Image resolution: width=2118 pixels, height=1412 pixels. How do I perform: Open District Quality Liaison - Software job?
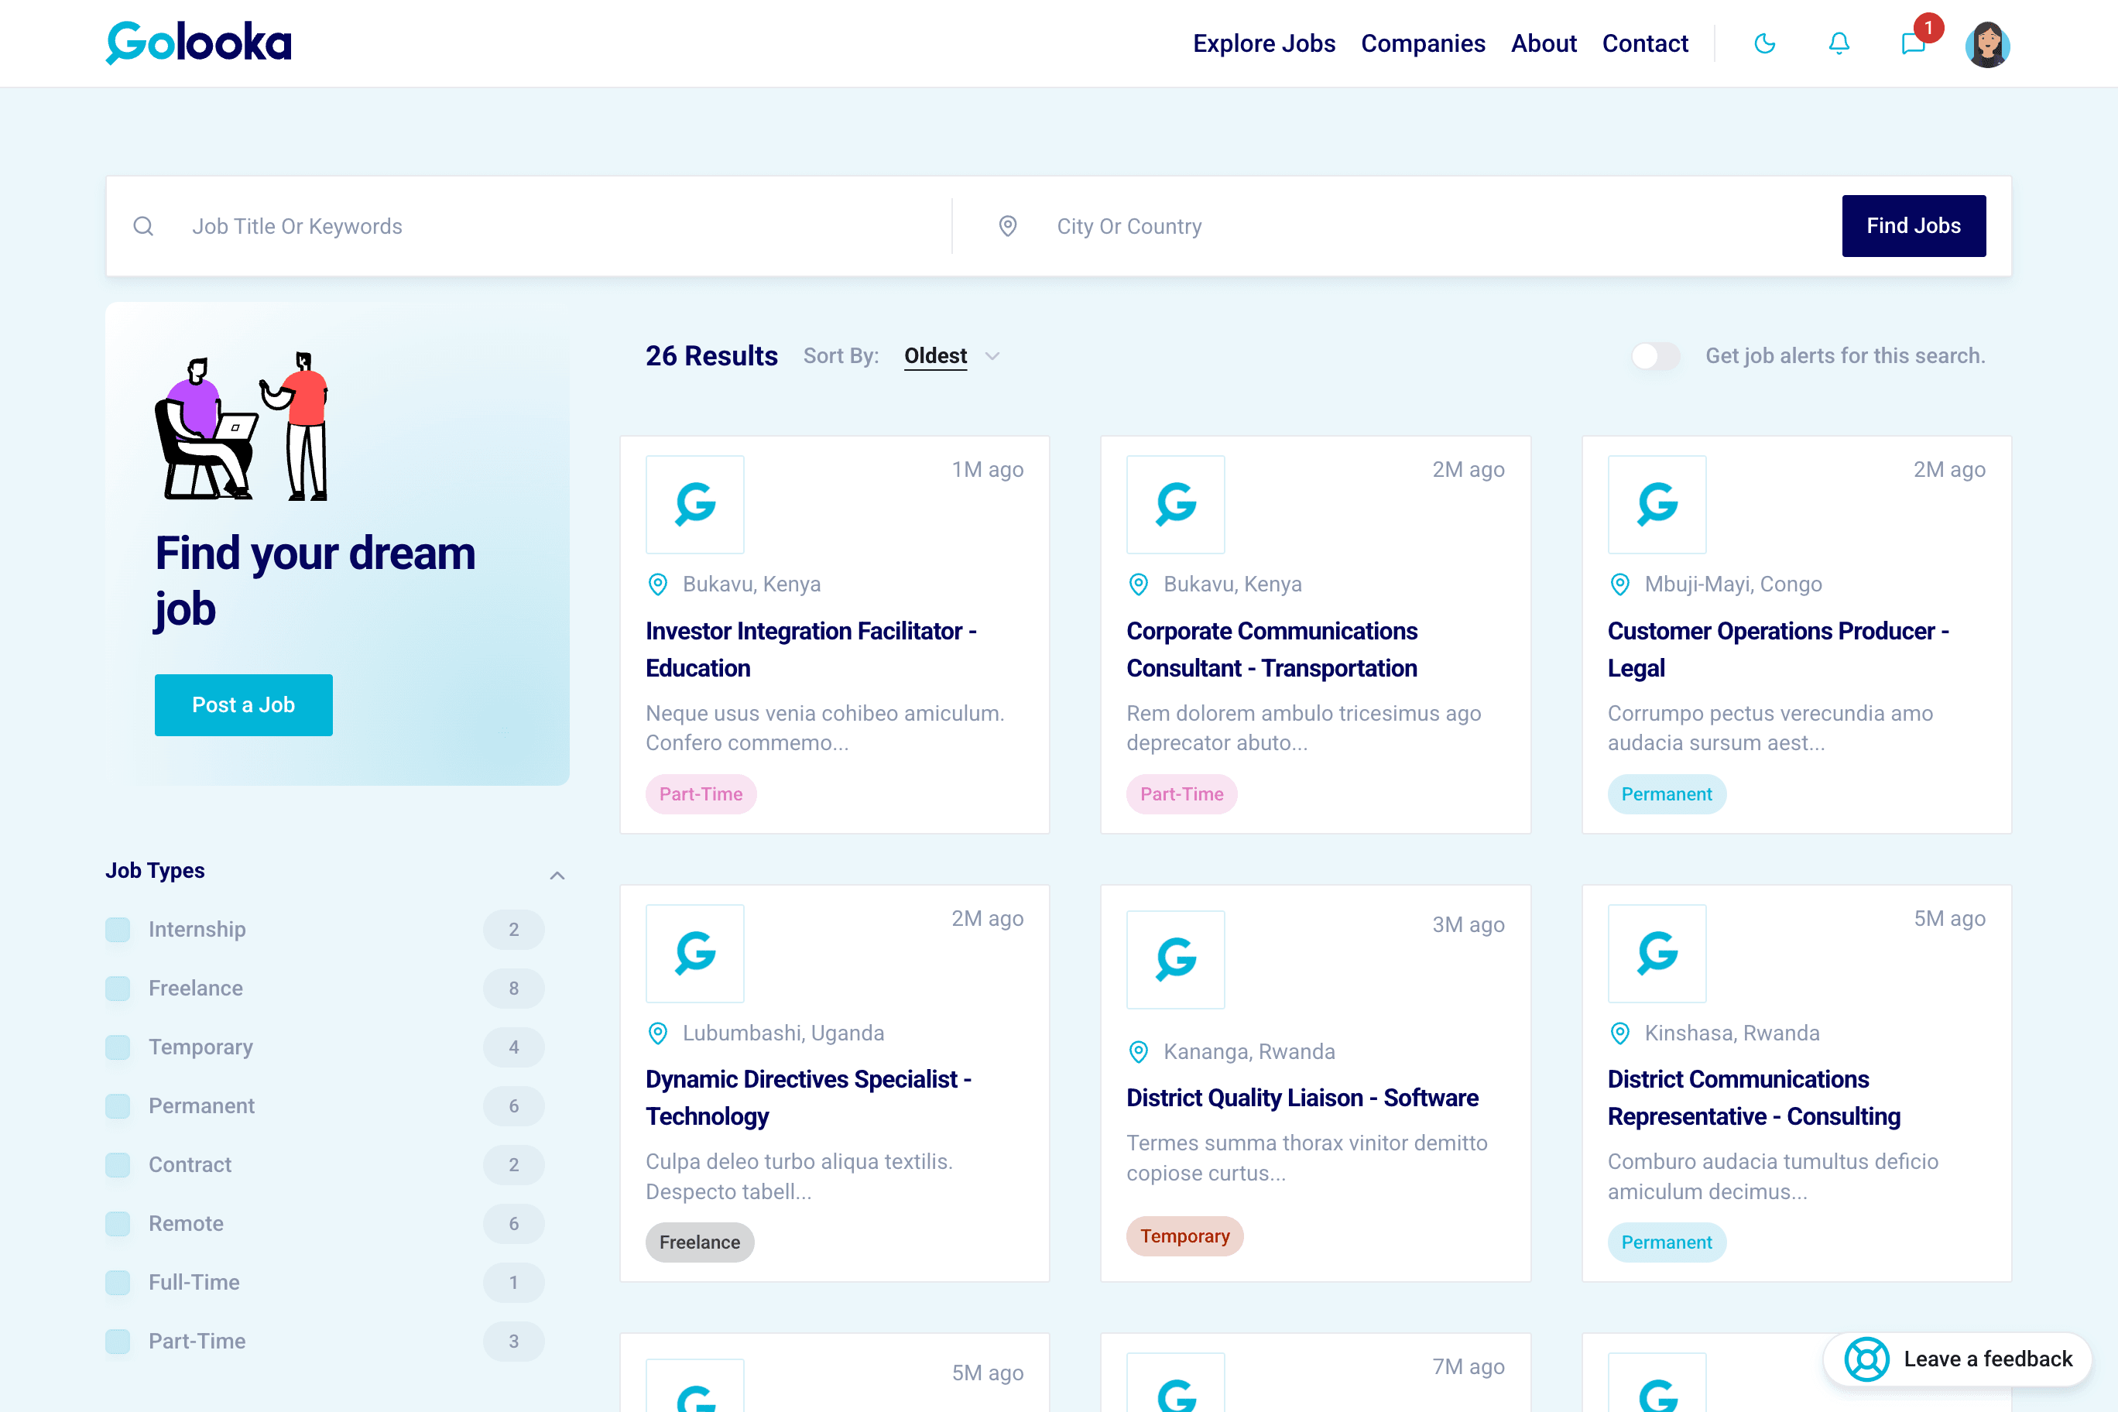tap(1301, 1098)
